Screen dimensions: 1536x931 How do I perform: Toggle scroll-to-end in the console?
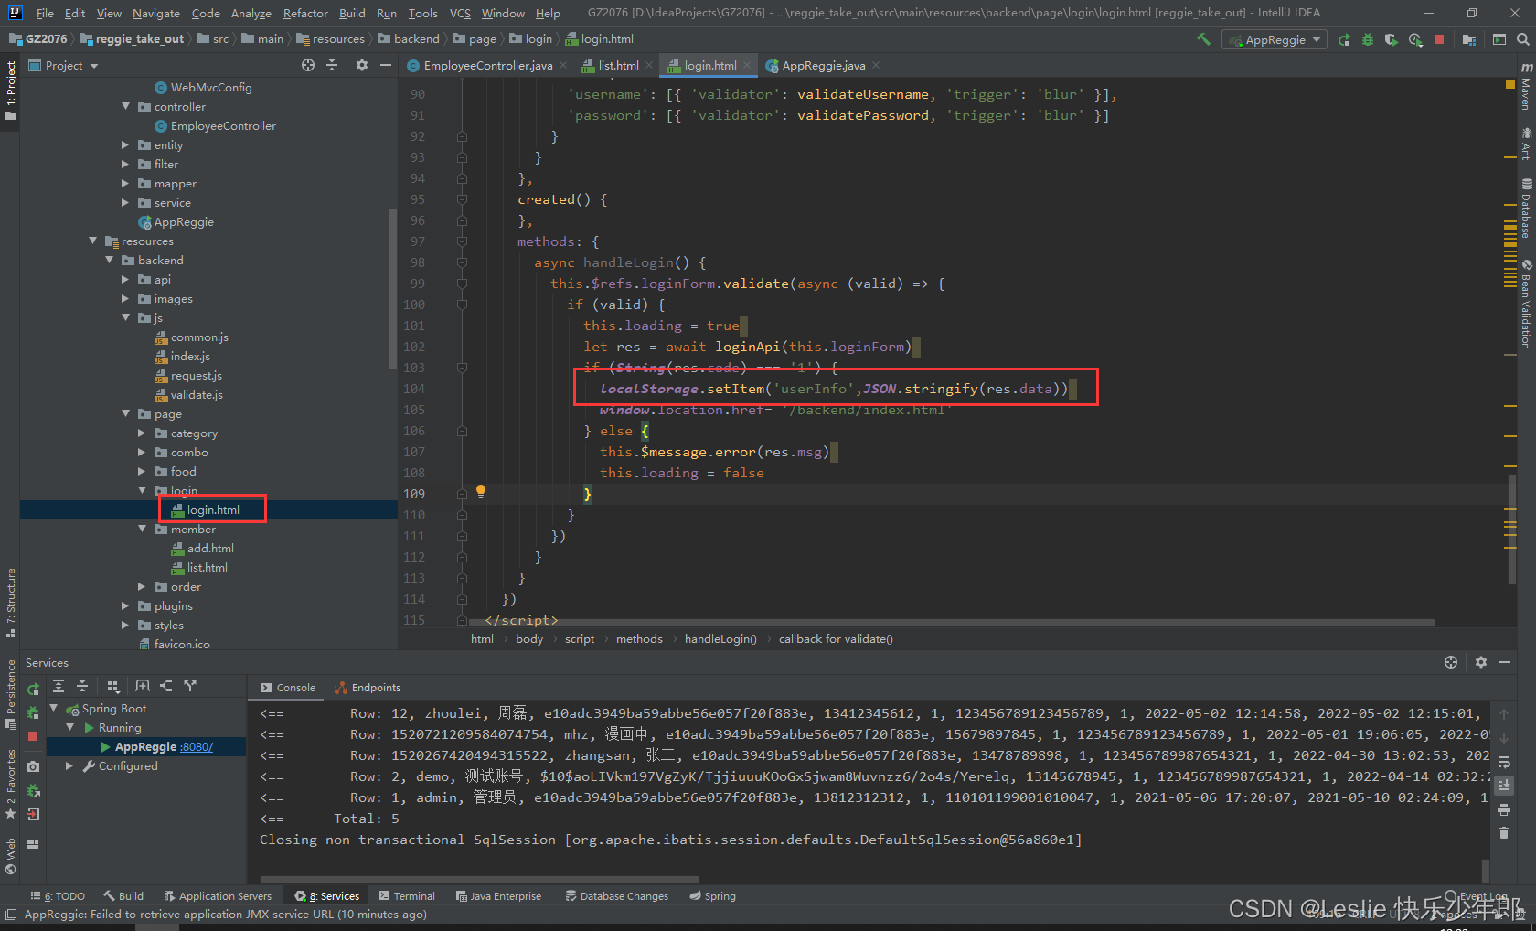pos(1504,786)
